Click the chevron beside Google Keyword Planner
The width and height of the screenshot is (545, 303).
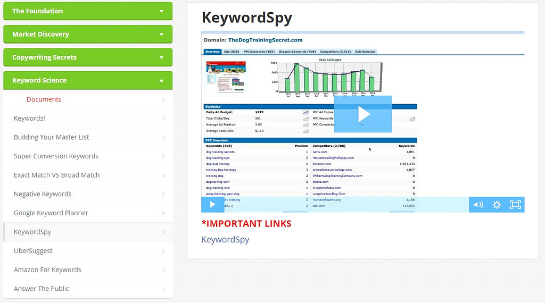pyautogui.click(x=163, y=213)
